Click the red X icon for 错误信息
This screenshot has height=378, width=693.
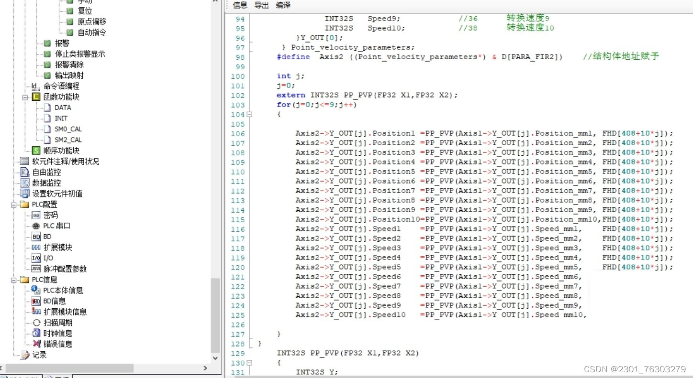pyautogui.click(x=36, y=344)
